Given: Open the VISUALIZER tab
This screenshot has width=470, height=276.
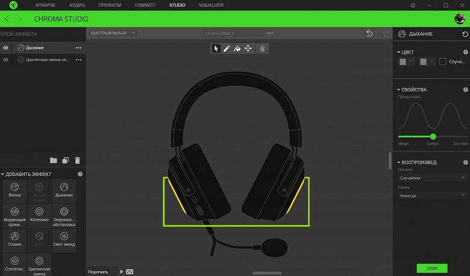Looking at the screenshot, I should [211, 5].
